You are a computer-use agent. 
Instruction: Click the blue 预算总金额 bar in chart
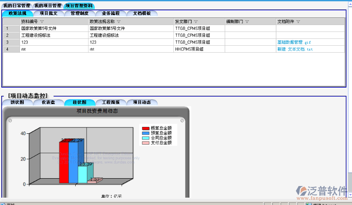click(73, 162)
